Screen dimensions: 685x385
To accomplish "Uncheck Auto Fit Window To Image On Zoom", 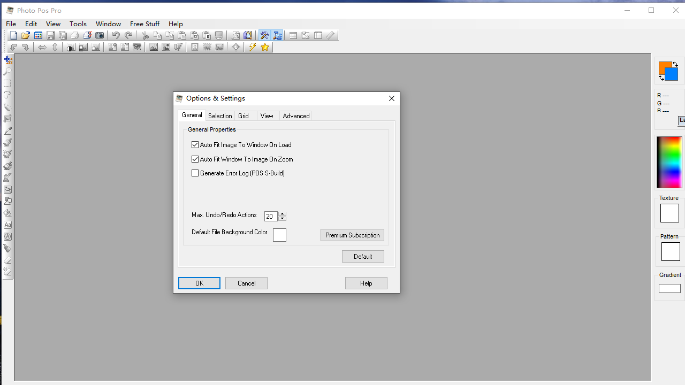I will 195,159.
